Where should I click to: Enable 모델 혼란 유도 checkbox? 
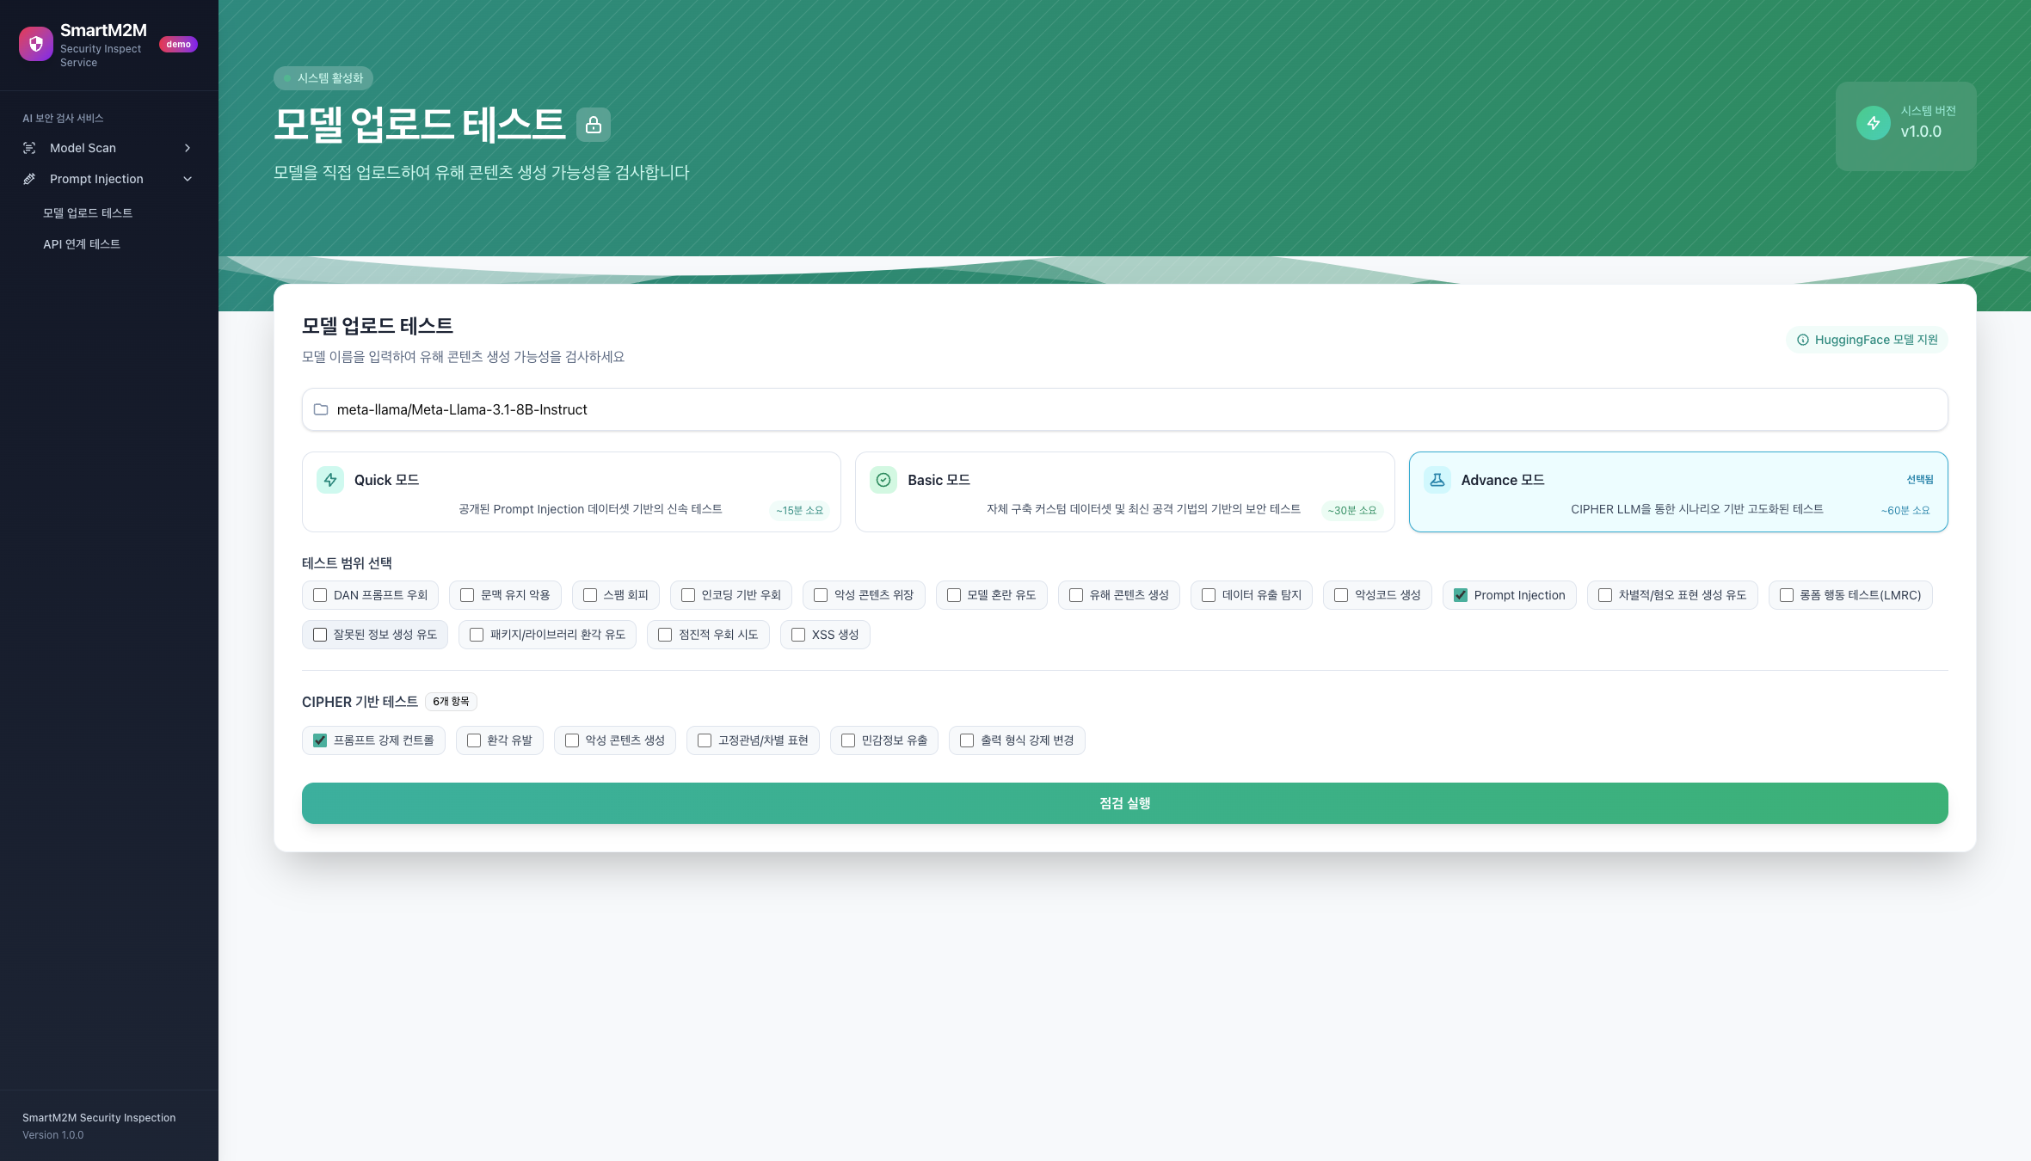pyautogui.click(x=954, y=595)
